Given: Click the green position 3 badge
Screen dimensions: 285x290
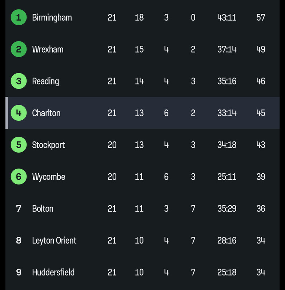Looking at the screenshot, I should [19, 81].
